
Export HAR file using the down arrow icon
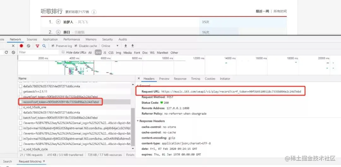point(132,46)
